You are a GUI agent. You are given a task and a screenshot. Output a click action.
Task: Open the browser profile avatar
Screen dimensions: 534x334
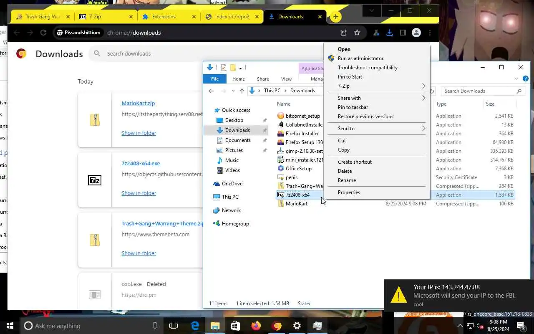click(x=416, y=33)
